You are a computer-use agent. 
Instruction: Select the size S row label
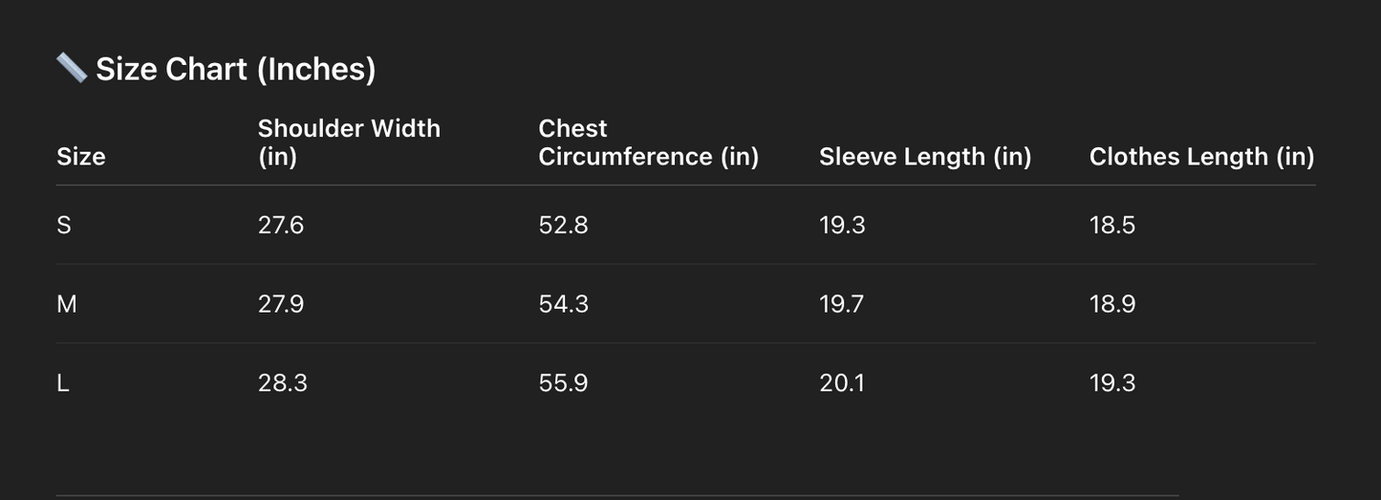(64, 226)
